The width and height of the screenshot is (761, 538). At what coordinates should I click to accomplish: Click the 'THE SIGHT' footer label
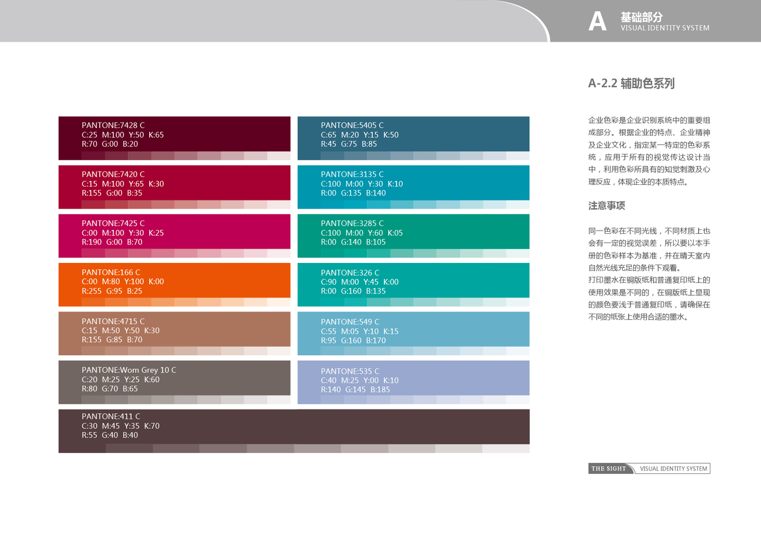(609, 468)
